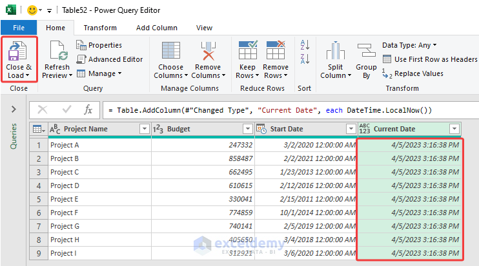Select row number 5 header
This screenshot has height=266, width=479.
[x=39, y=199]
